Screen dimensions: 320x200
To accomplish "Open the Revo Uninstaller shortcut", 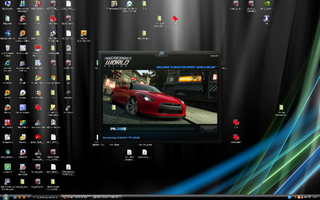I will [23, 169].
